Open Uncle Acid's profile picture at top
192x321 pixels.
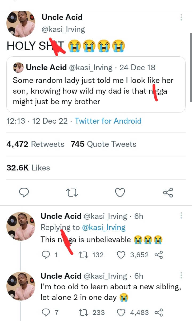point(21,24)
